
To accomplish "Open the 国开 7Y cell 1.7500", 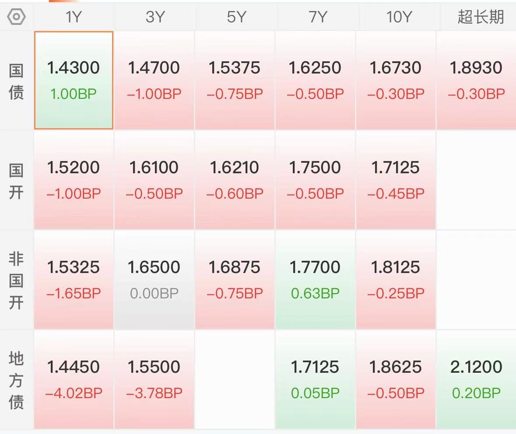I will [x=315, y=180].
